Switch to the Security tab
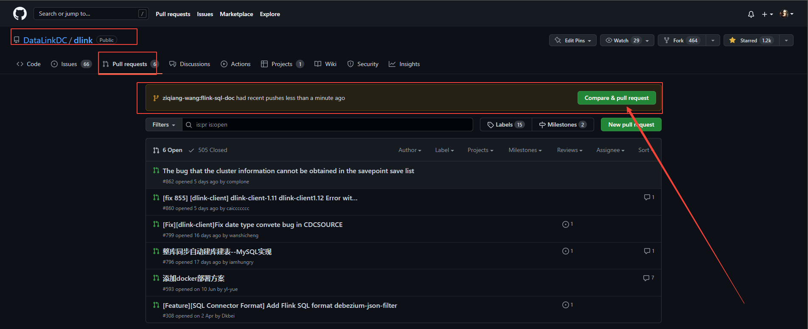 point(363,64)
